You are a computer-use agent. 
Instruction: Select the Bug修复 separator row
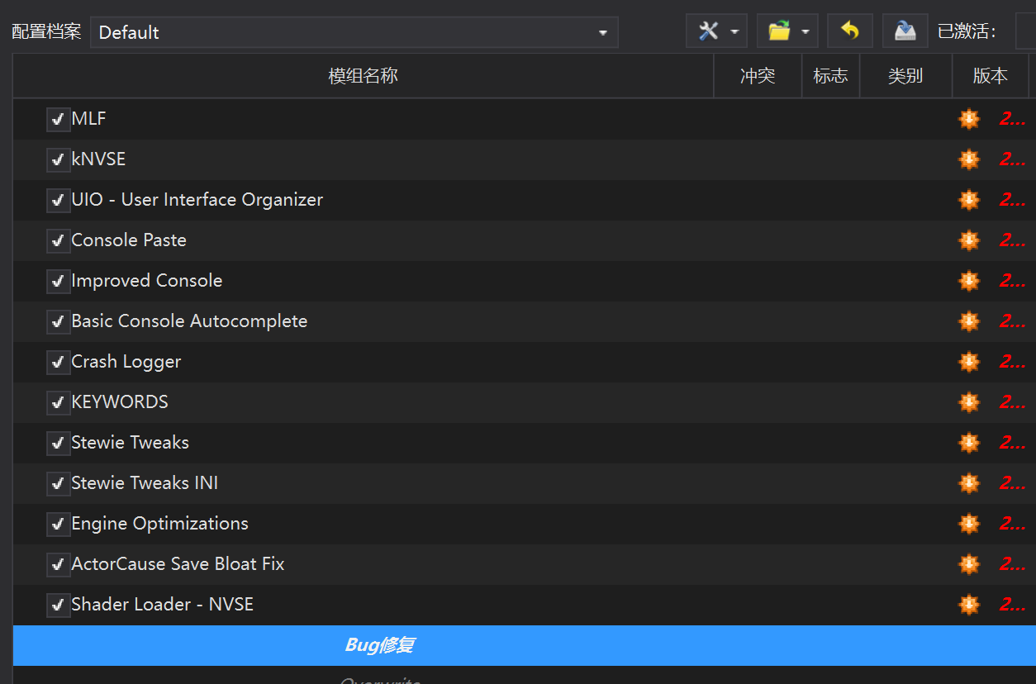tap(379, 645)
